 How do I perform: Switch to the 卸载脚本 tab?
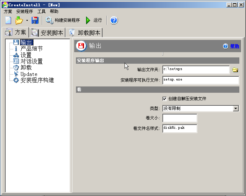pos(84,33)
